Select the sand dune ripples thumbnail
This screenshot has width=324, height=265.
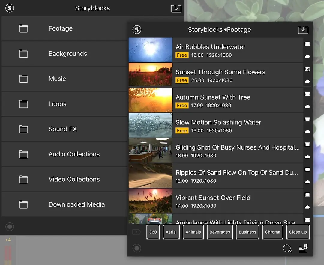pos(150,176)
